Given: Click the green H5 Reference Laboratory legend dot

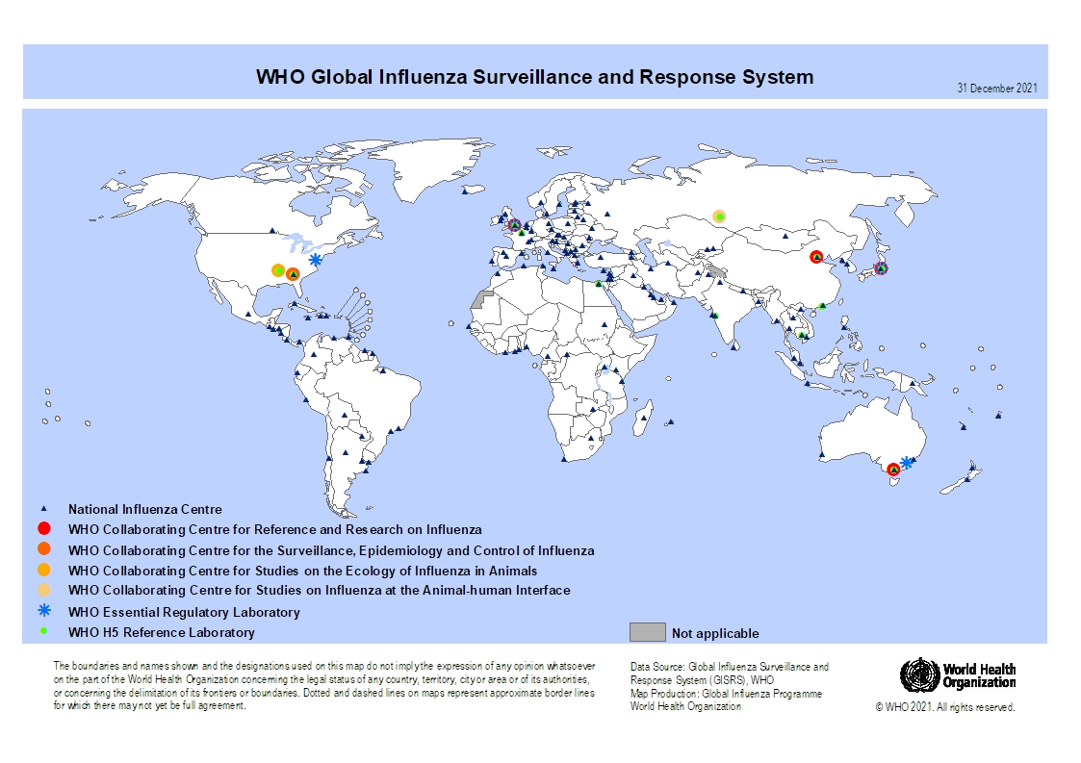Looking at the screenshot, I should pos(43,632).
